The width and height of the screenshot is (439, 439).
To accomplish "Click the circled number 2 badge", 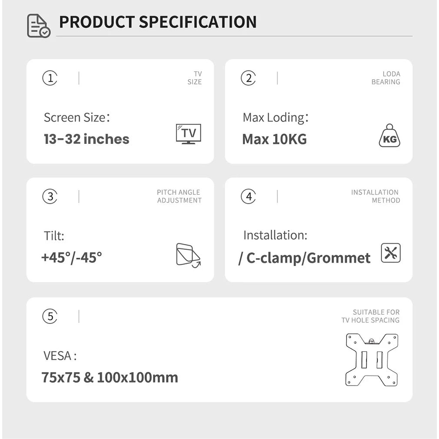I will pyautogui.click(x=248, y=78).
